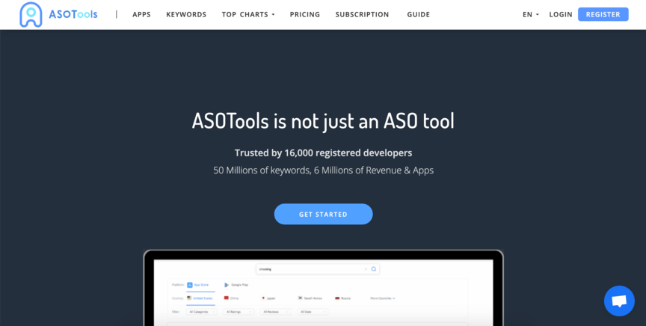Click the ASOTools brand name text

point(73,14)
